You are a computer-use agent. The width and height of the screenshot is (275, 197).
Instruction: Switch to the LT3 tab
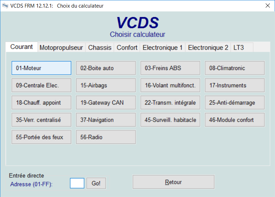click(242, 47)
